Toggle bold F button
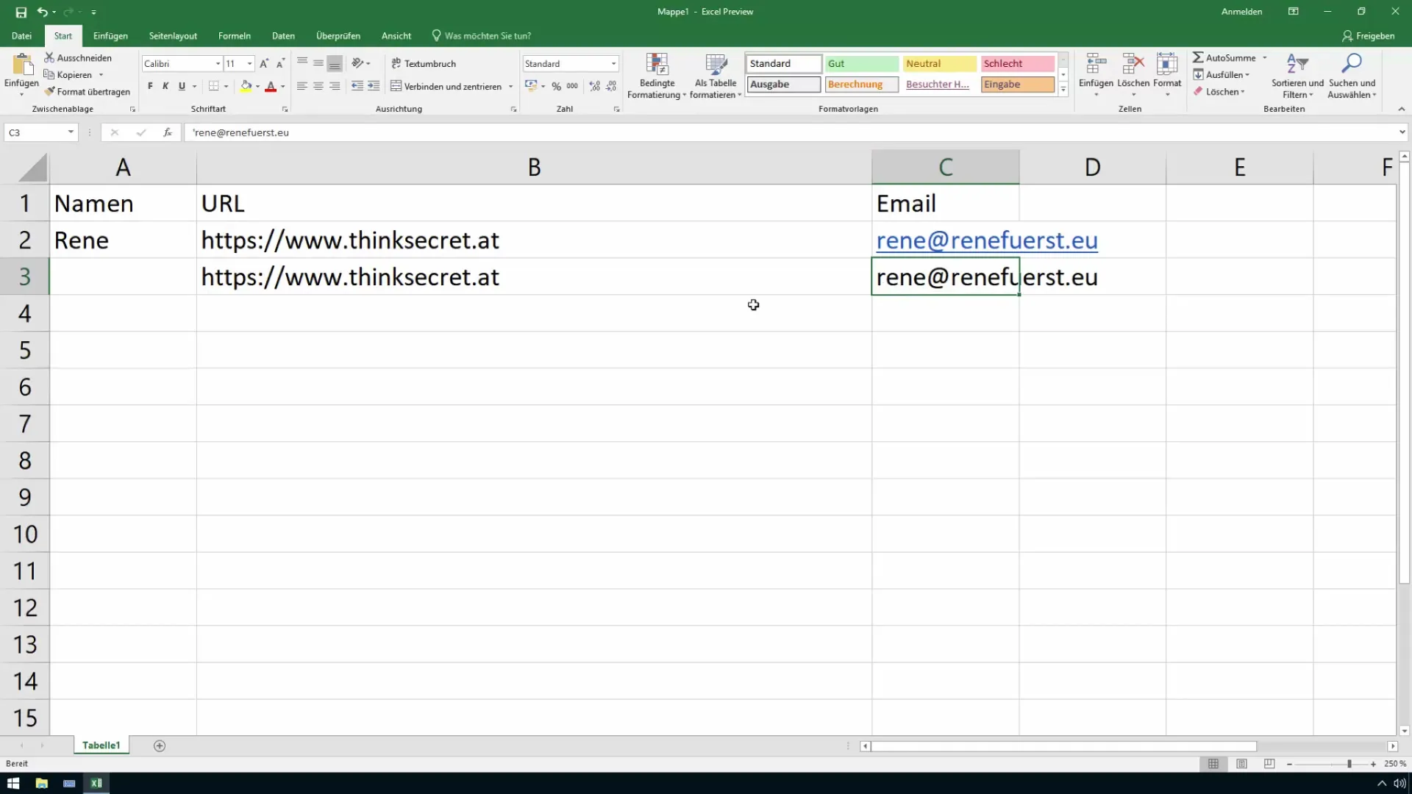The image size is (1412, 794). point(150,86)
